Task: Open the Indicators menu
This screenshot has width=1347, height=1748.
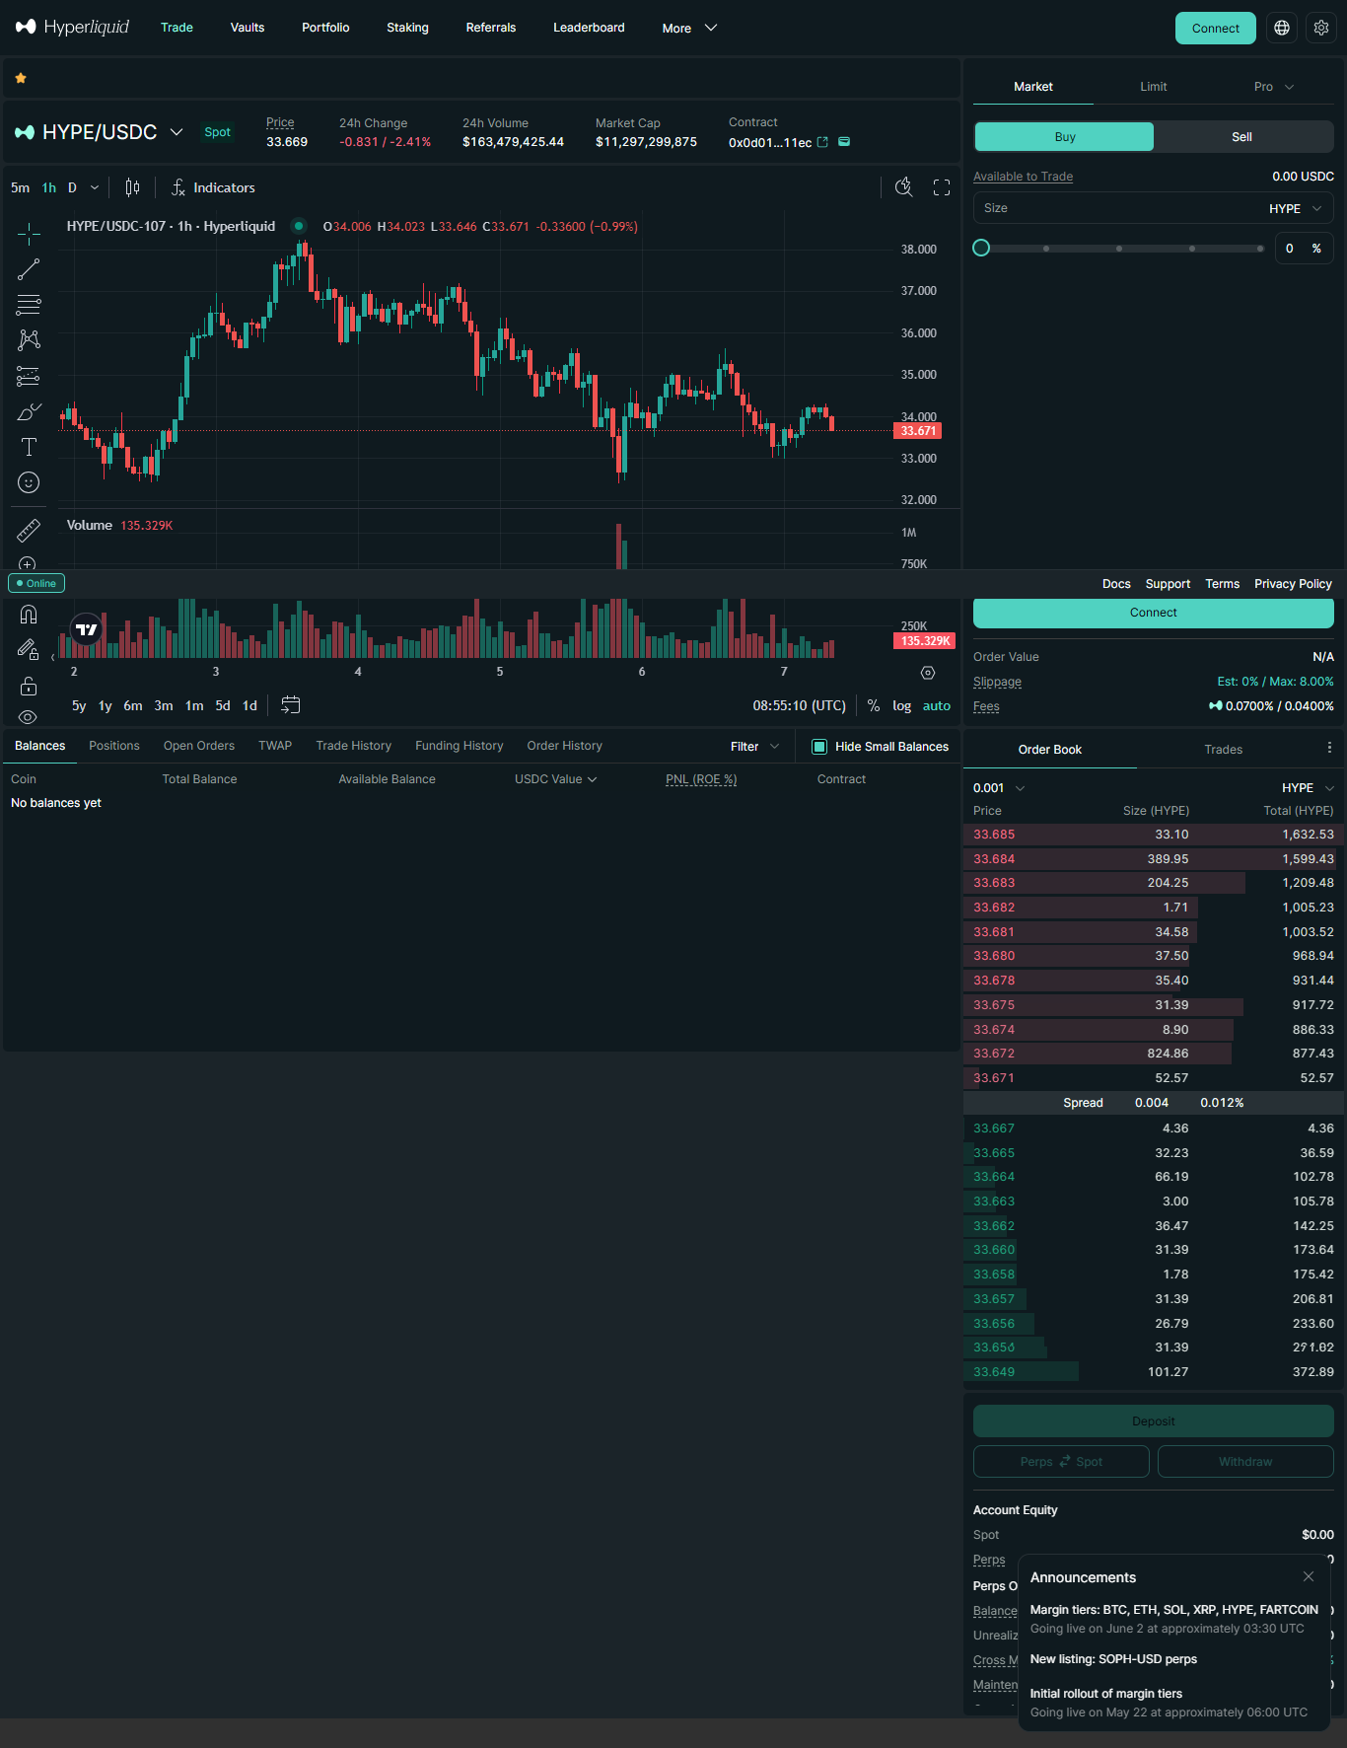Action: (x=213, y=187)
